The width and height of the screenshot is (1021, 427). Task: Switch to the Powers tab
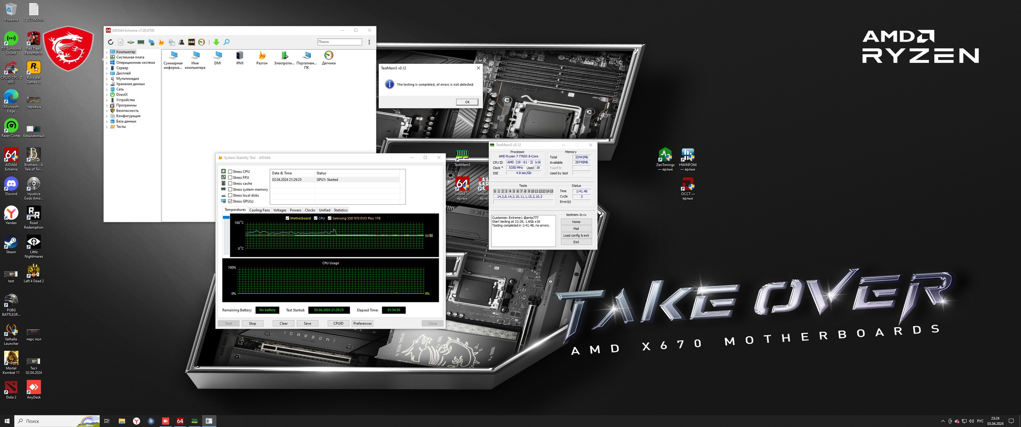coord(296,210)
